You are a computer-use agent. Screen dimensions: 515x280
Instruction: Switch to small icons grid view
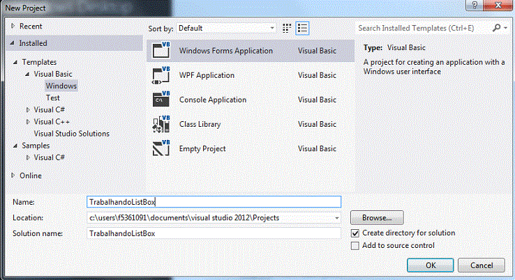pos(287,28)
